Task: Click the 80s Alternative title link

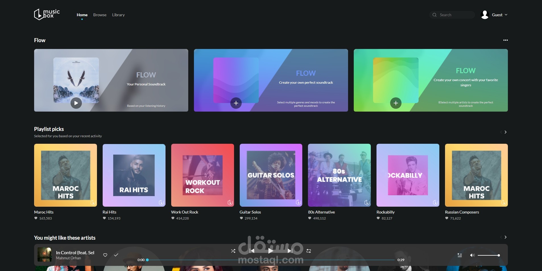Action: pyautogui.click(x=321, y=212)
